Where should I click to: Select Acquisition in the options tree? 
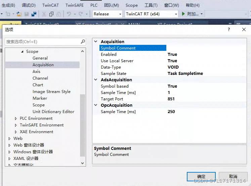(x=42, y=65)
